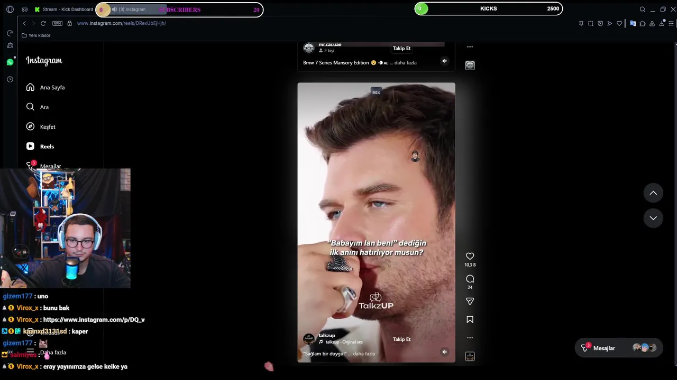Go back to the previous page
The width and height of the screenshot is (677, 380).
24,23
